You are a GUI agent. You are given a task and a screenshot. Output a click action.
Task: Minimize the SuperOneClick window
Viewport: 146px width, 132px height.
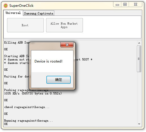(117, 5)
